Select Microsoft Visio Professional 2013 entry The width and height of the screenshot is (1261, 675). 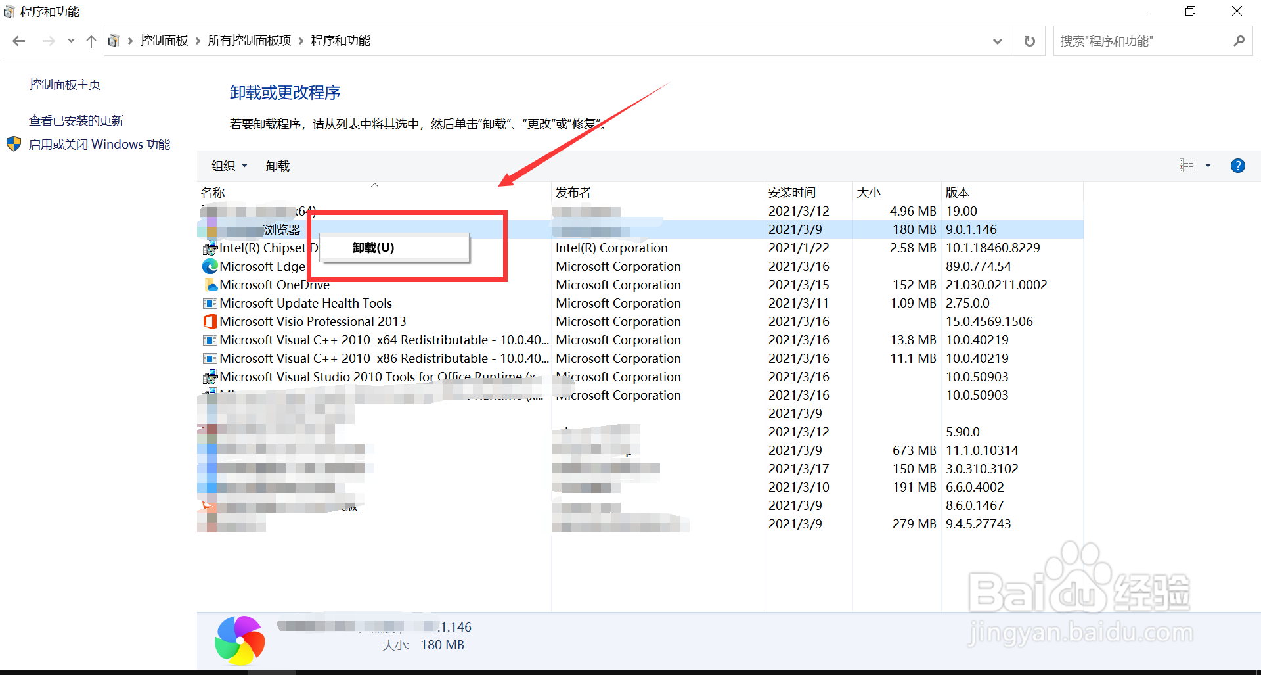coord(313,321)
